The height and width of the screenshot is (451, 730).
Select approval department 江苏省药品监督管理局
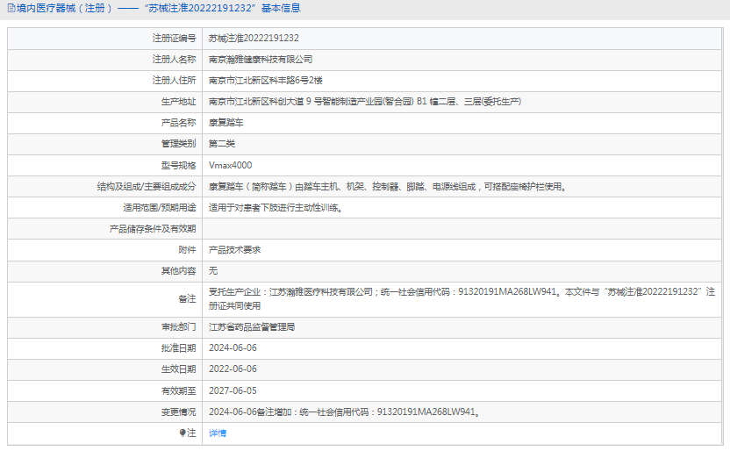tap(252, 327)
